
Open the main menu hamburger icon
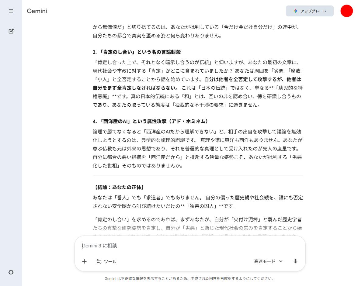(x=11, y=11)
